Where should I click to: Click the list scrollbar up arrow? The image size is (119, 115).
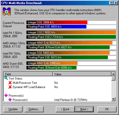click(113, 74)
